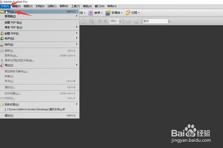This screenshot has width=223, height=148.
Task: Open the 高级(A) menu
Action: (x=87, y=6)
